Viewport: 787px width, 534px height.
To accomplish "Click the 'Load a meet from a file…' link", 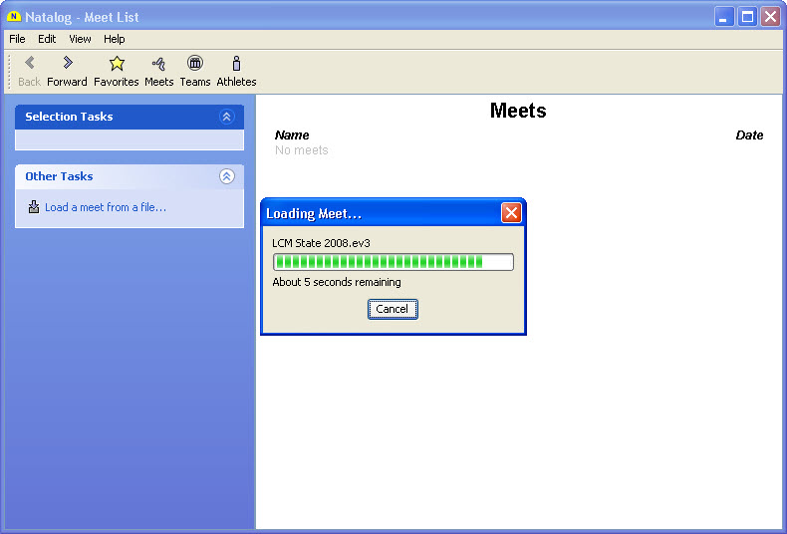I will tap(105, 207).
